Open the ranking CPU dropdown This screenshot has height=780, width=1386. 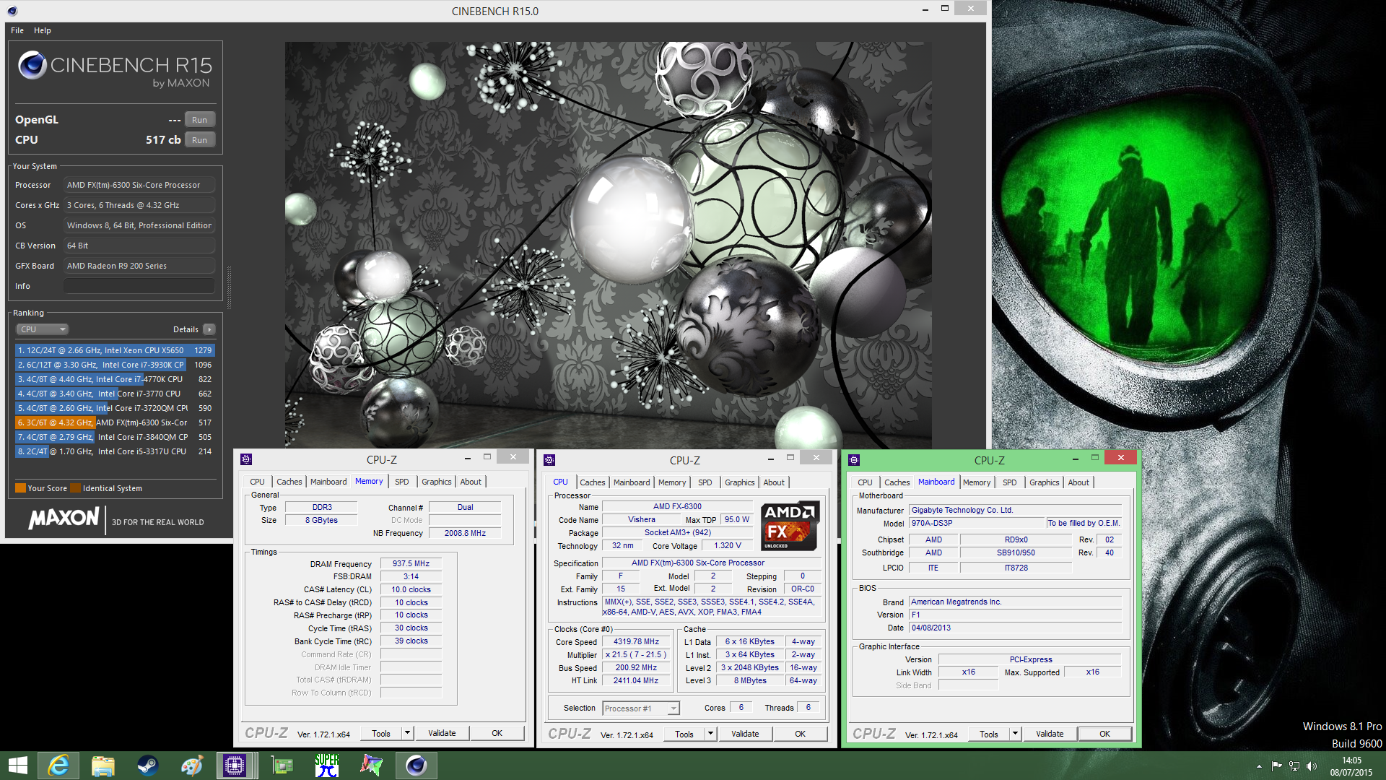pos(42,329)
